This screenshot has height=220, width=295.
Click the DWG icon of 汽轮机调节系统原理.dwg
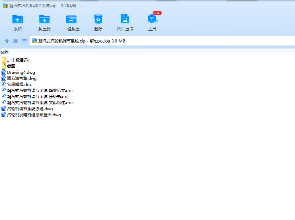coord(4,108)
